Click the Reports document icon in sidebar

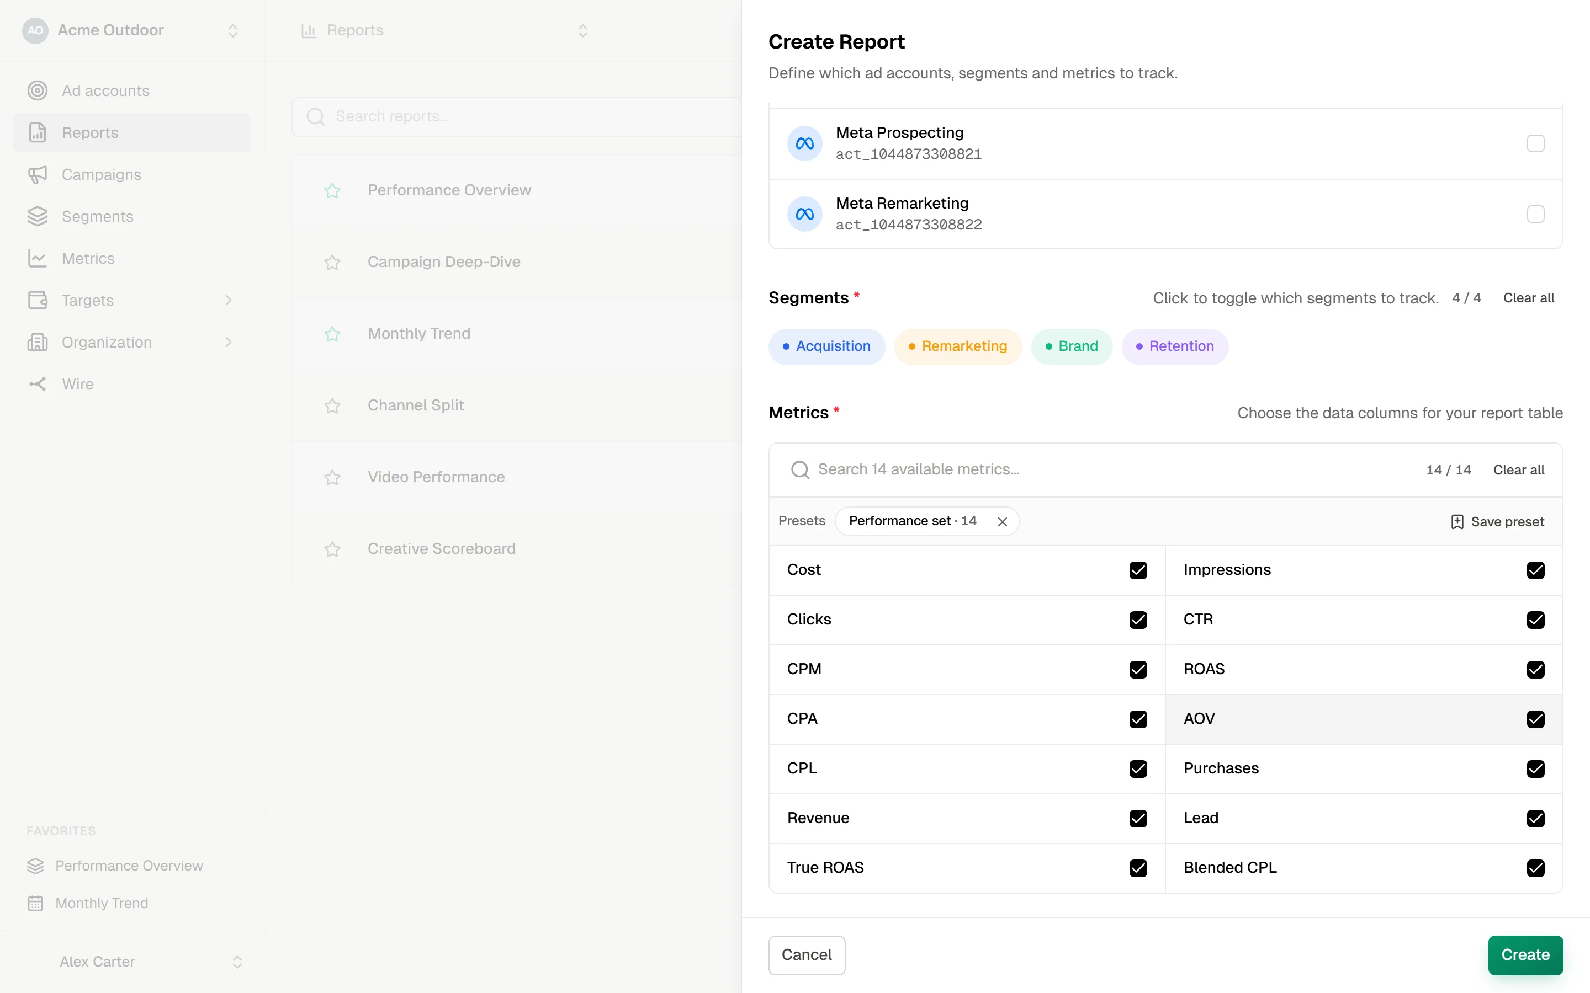pyautogui.click(x=38, y=132)
